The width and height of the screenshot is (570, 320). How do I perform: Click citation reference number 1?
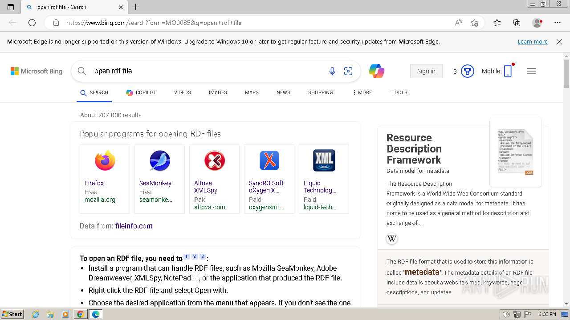tap(187, 256)
